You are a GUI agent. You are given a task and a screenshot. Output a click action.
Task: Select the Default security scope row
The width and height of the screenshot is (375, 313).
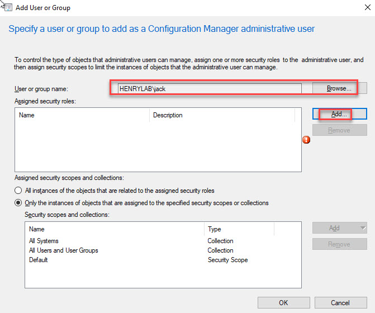point(38,260)
